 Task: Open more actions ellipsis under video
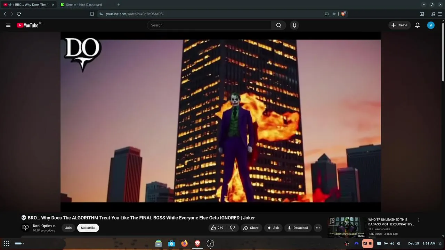click(x=318, y=228)
